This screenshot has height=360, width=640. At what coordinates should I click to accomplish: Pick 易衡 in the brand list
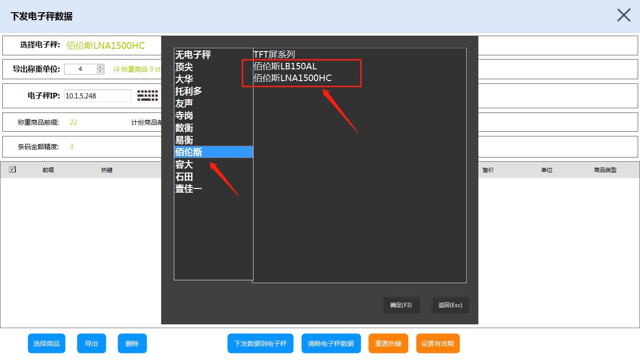(x=213, y=140)
